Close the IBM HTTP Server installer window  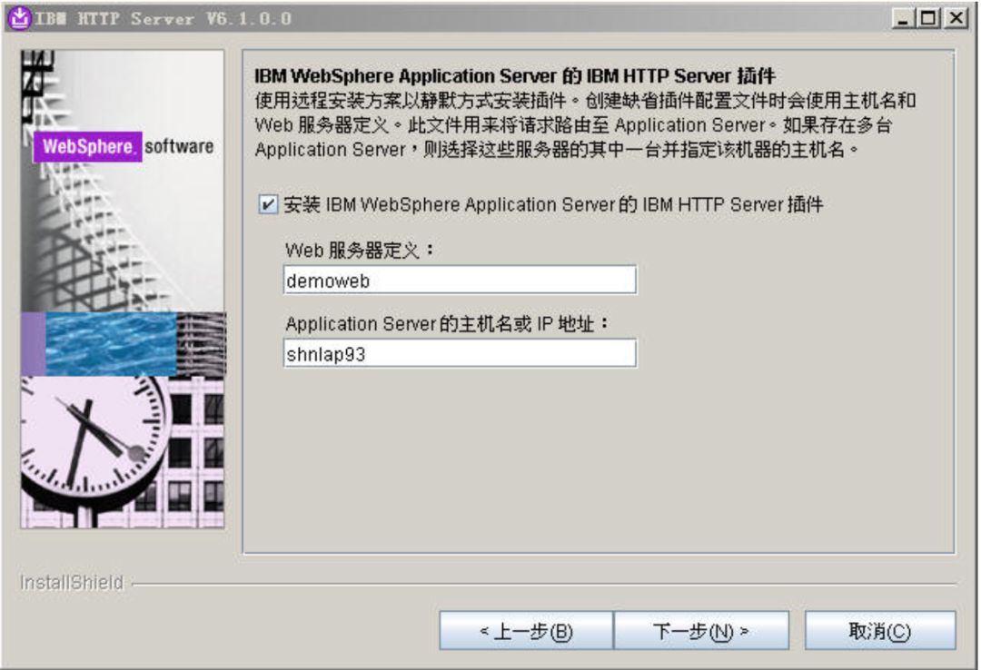pos(956,18)
